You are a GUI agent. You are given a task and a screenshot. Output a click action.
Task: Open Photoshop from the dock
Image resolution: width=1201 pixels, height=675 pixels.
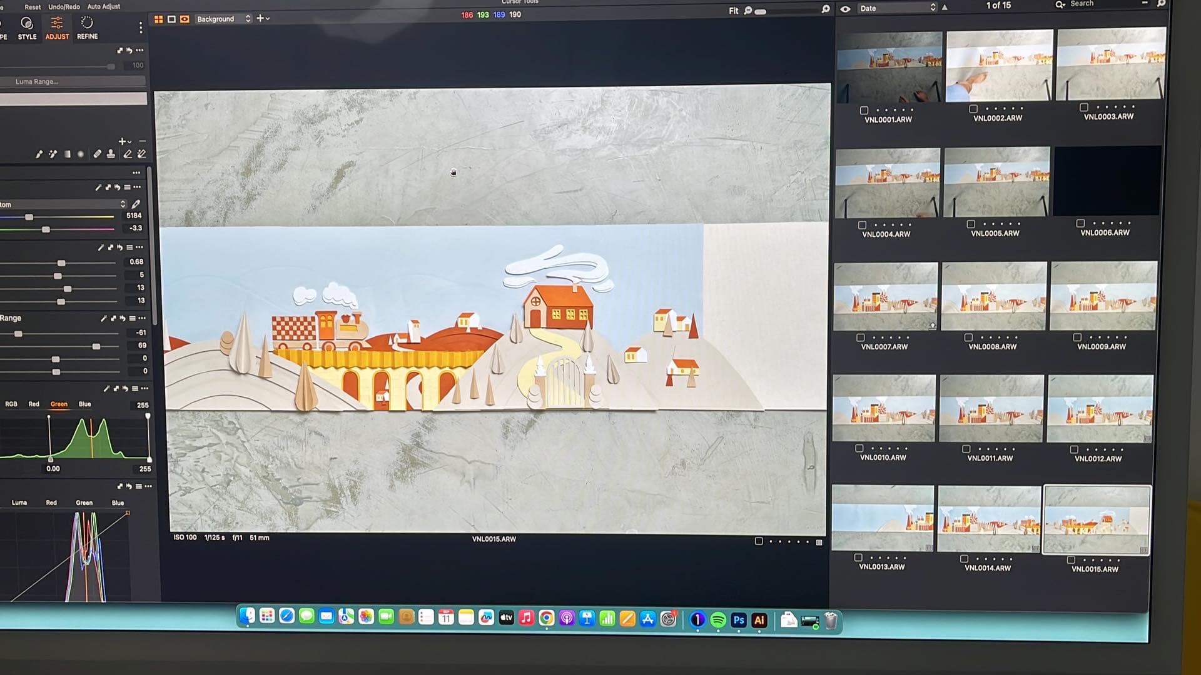[739, 619]
